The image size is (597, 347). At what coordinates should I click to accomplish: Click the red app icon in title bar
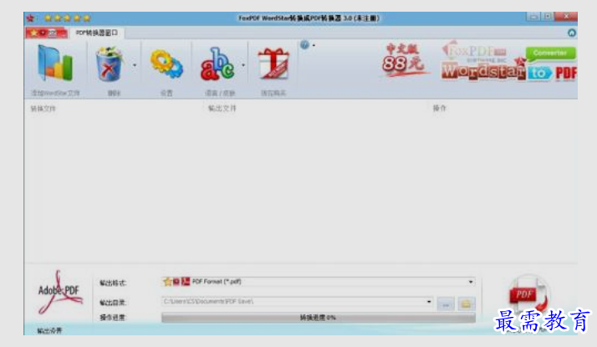[30, 18]
